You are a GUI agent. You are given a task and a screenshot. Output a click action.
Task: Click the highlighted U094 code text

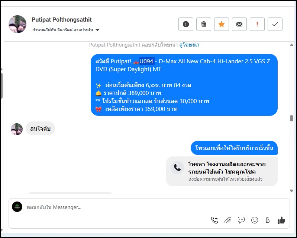[146, 61]
